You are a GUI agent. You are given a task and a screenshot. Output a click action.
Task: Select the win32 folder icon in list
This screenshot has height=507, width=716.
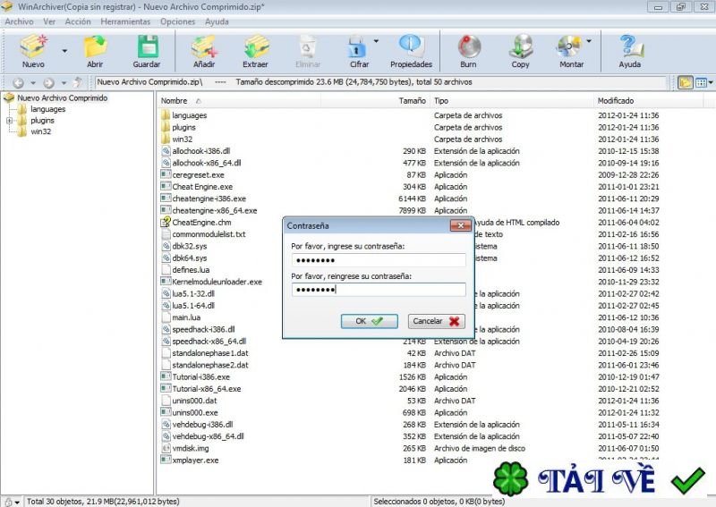click(x=166, y=139)
